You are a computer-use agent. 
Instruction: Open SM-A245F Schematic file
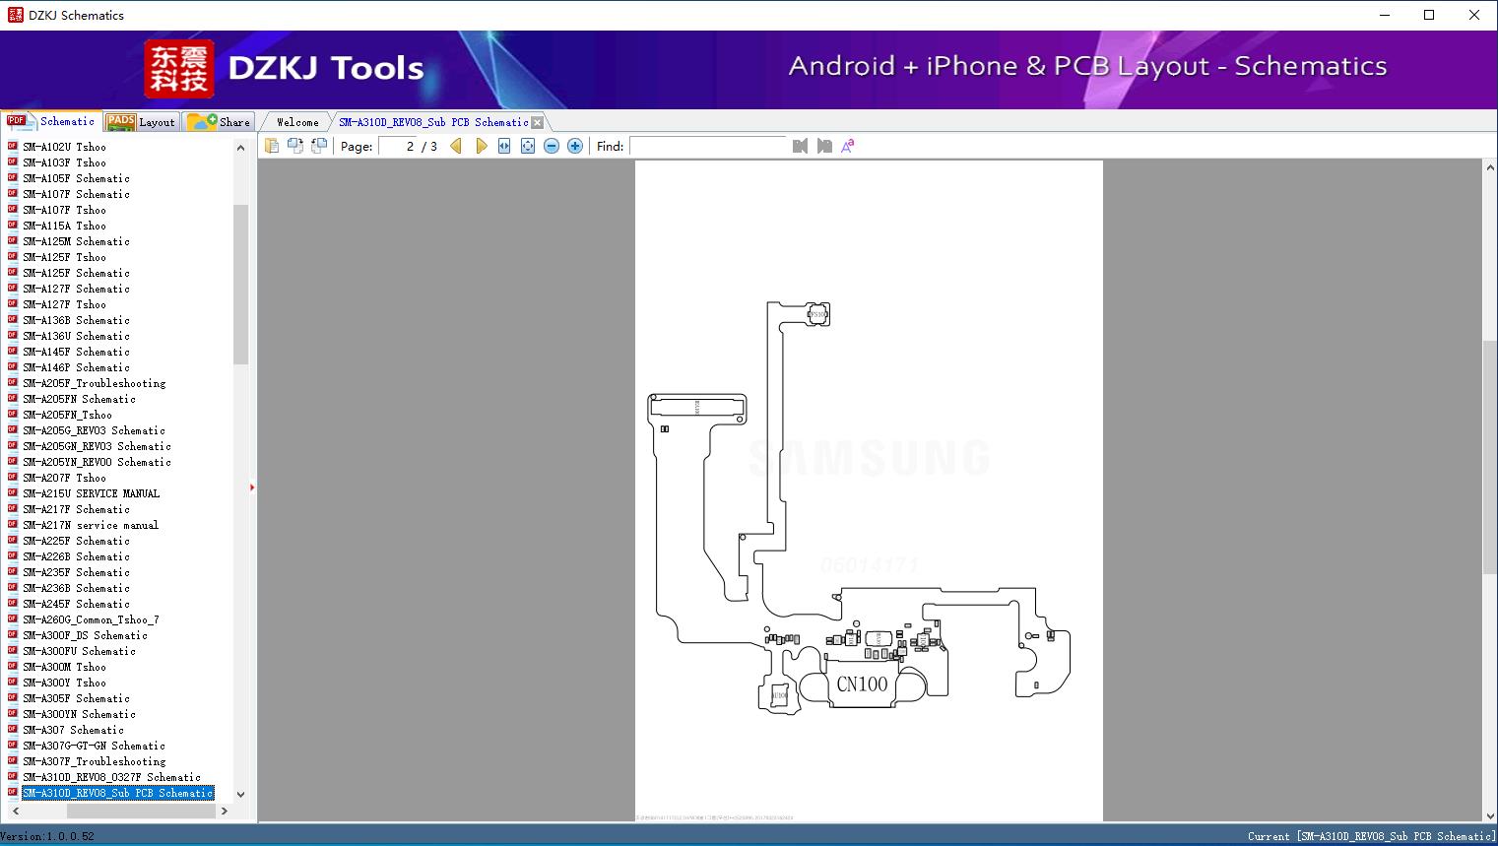click(x=76, y=604)
